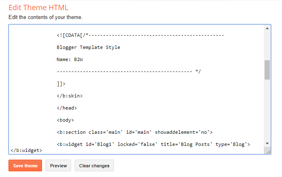The width and height of the screenshot is (282, 177).
Task: Place cursor on the CDATA comment line
Action: coord(140,35)
